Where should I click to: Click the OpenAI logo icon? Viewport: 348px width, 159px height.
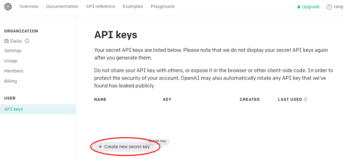[x=8, y=7]
